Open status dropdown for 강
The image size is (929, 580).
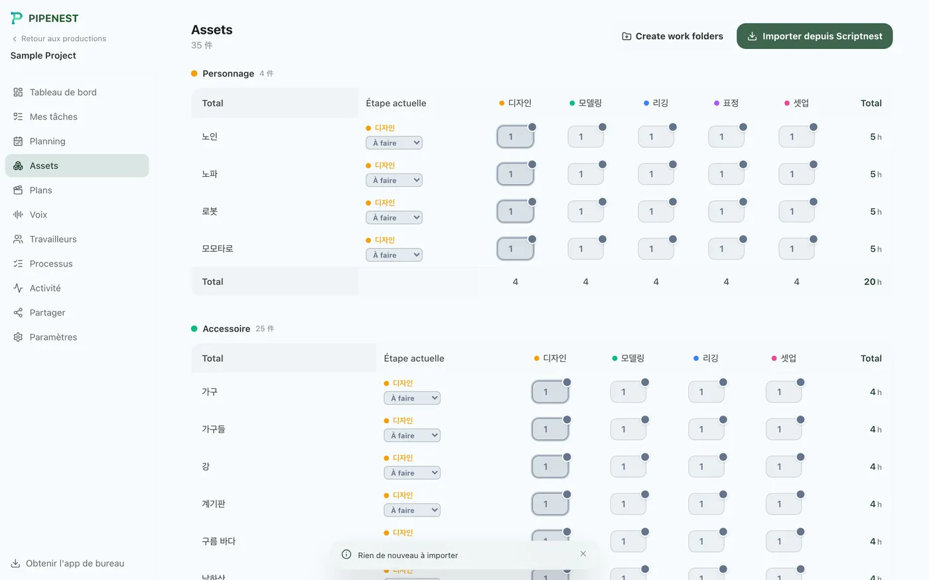coord(412,473)
